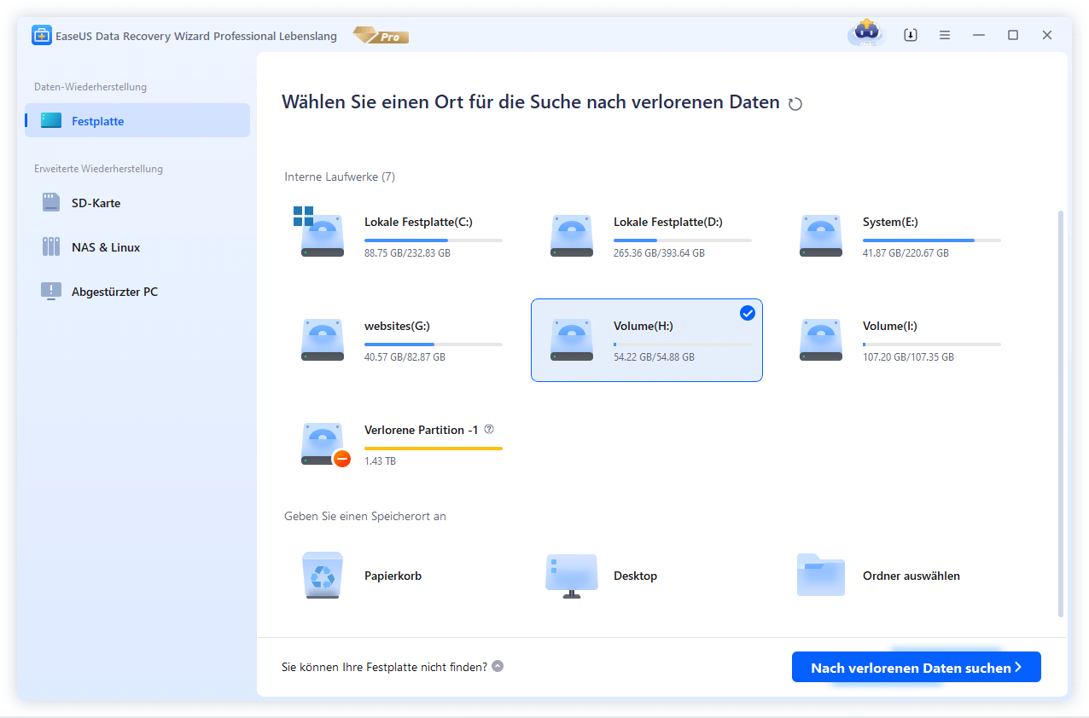Click Nach verlorenen Daten suchen button
Viewport: 1089px width, 718px height.
pyautogui.click(x=917, y=668)
